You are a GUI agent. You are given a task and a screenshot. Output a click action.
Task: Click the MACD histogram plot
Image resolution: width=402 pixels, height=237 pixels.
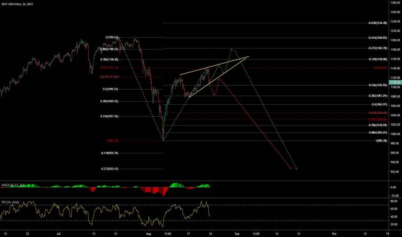click(105, 189)
